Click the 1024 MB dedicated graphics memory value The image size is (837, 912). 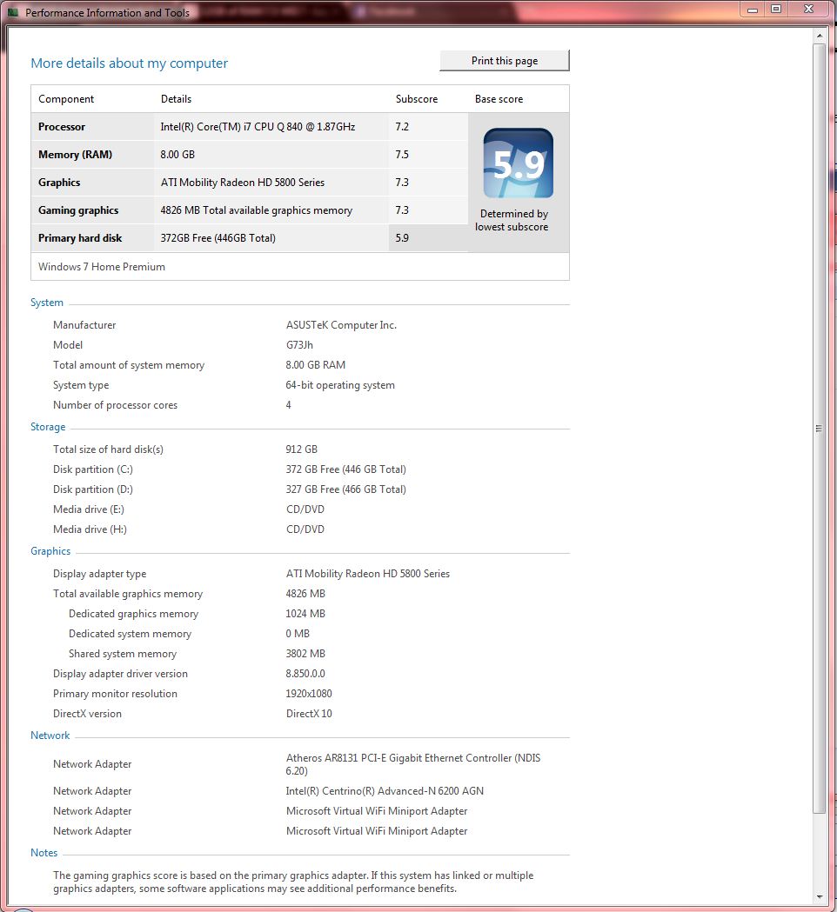[x=305, y=614]
